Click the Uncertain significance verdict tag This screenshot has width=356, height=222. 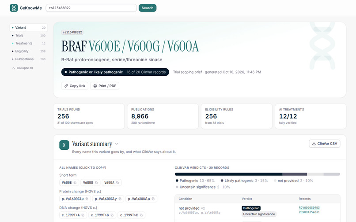click(259, 214)
